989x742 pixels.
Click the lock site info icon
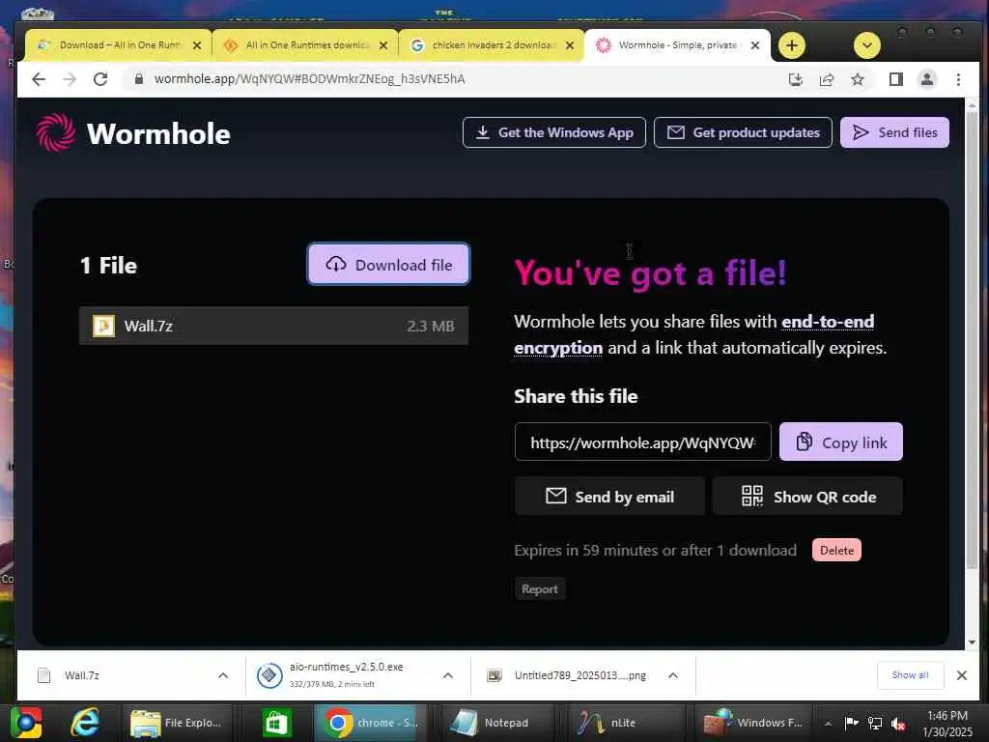[x=139, y=79]
